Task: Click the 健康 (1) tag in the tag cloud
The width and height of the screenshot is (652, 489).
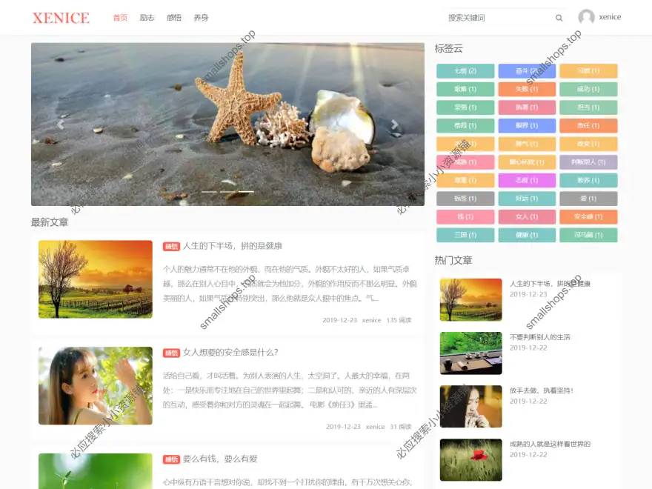Action: tap(527, 235)
